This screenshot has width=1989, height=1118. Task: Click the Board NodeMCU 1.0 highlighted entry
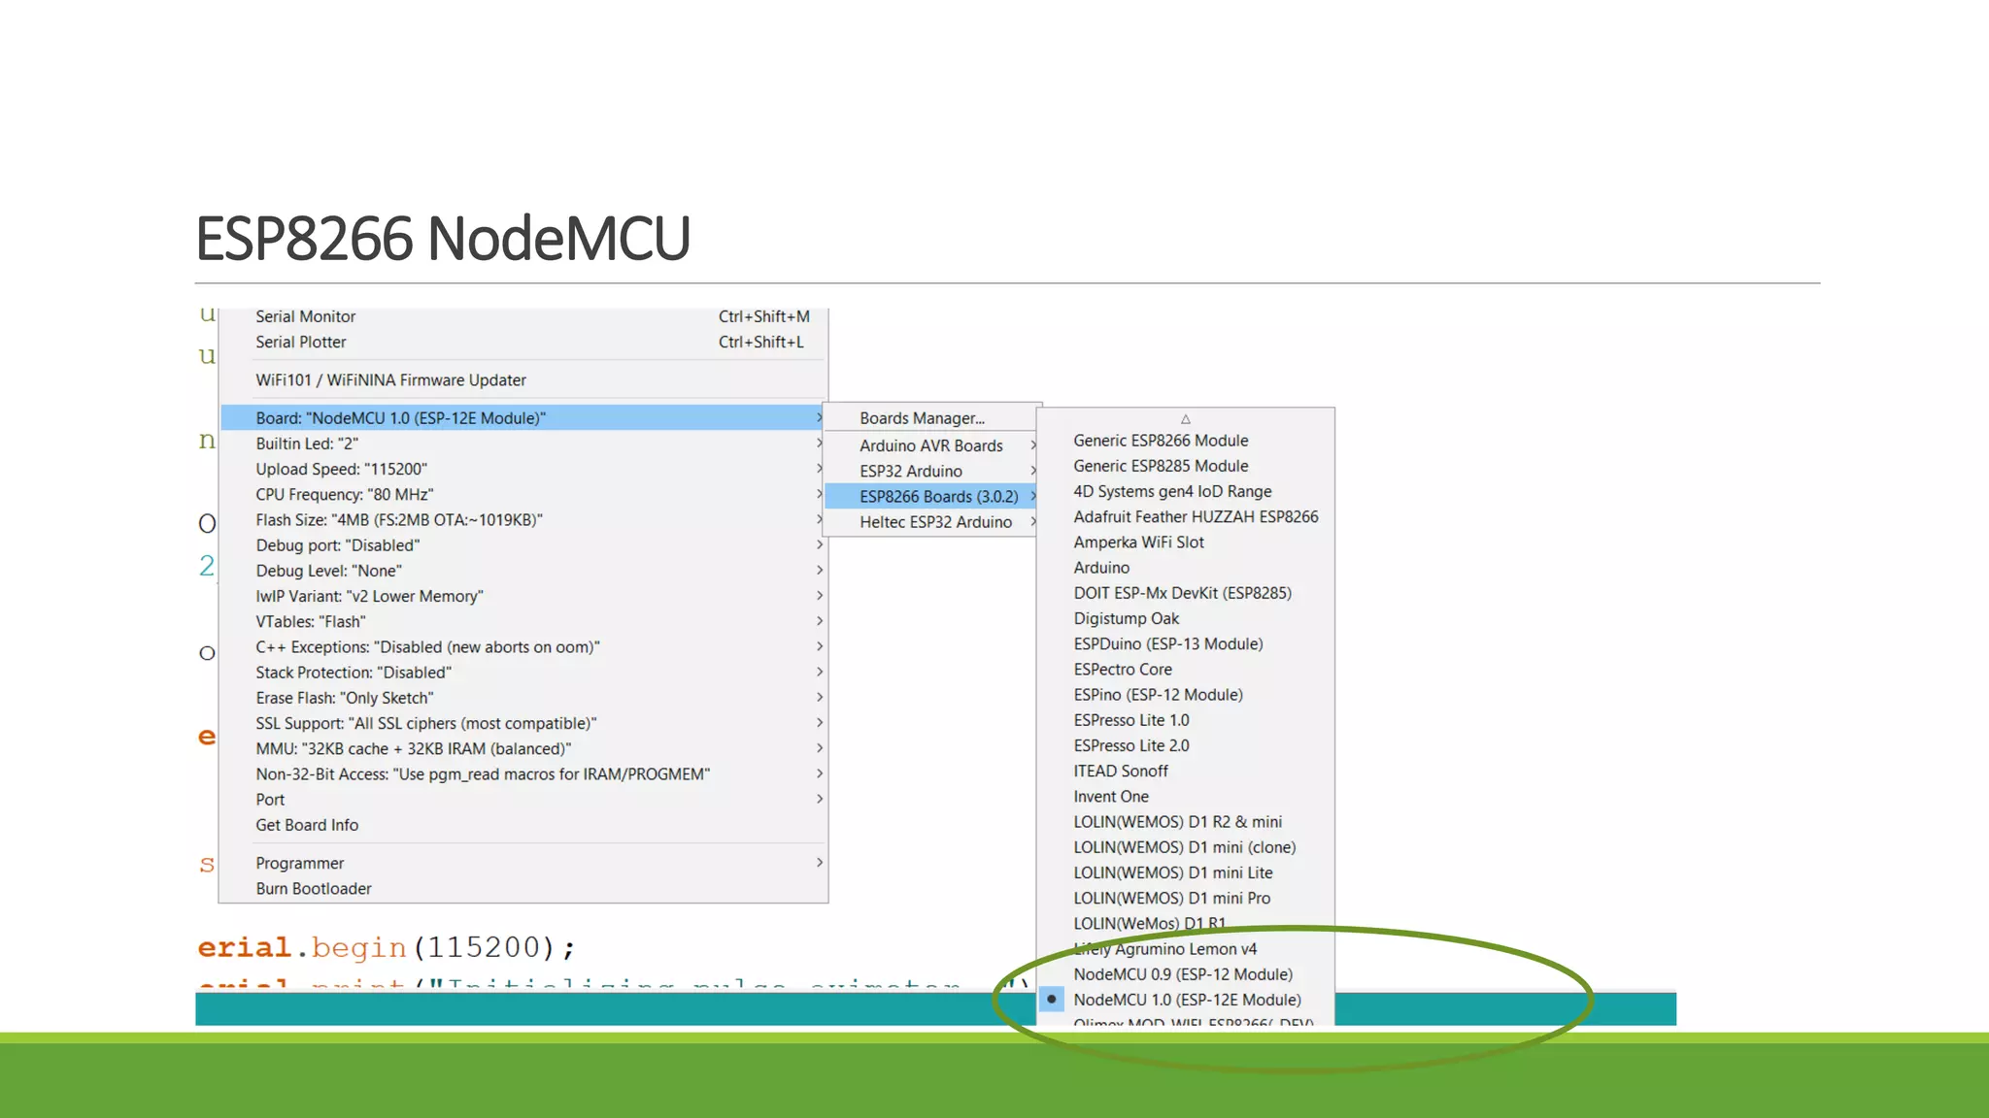coord(400,418)
